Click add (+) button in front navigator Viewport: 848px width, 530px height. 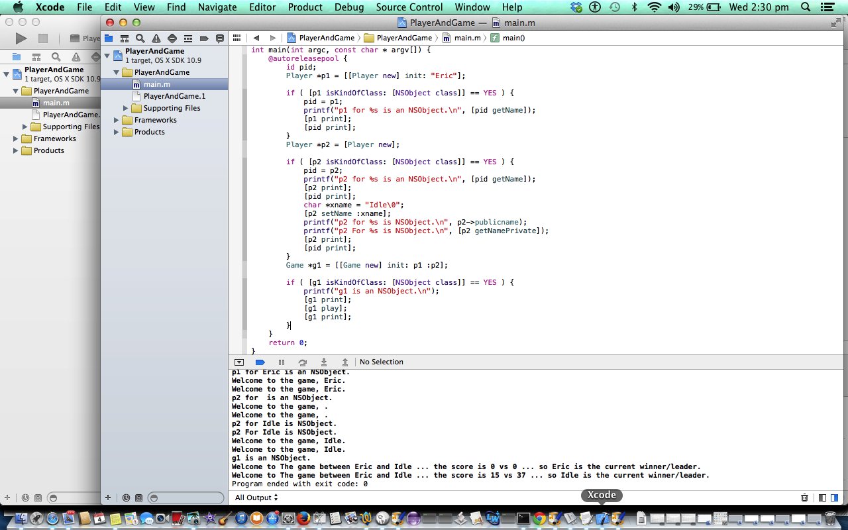click(x=108, y=498)
